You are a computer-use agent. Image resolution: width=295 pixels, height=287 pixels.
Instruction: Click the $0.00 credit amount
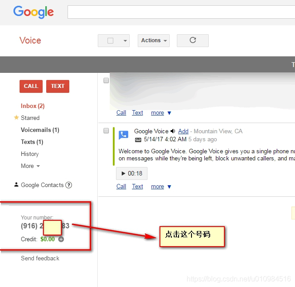coord(48,239)
